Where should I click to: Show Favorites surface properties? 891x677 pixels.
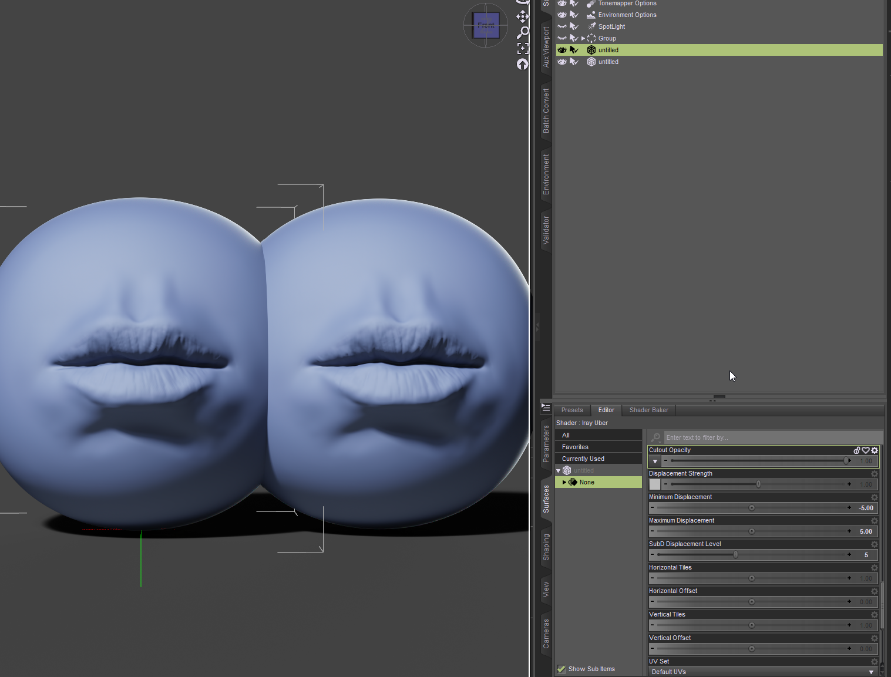point(599,447)
